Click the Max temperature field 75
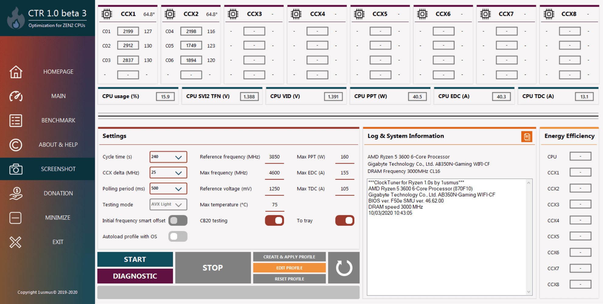This screenshot has height=304, width=603. pos(274,205)
